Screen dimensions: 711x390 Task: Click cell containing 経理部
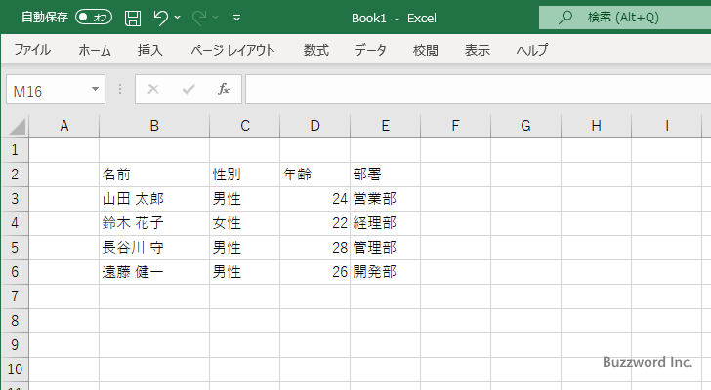(x=385, y=223)
